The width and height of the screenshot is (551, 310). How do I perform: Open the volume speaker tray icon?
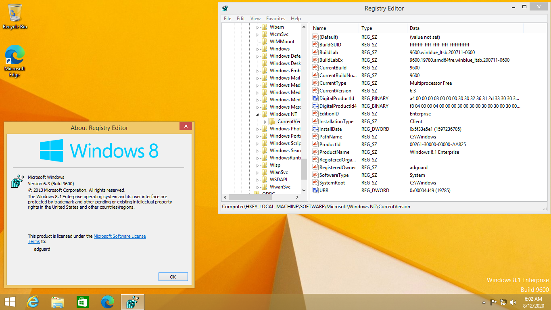tap(513, 302)
